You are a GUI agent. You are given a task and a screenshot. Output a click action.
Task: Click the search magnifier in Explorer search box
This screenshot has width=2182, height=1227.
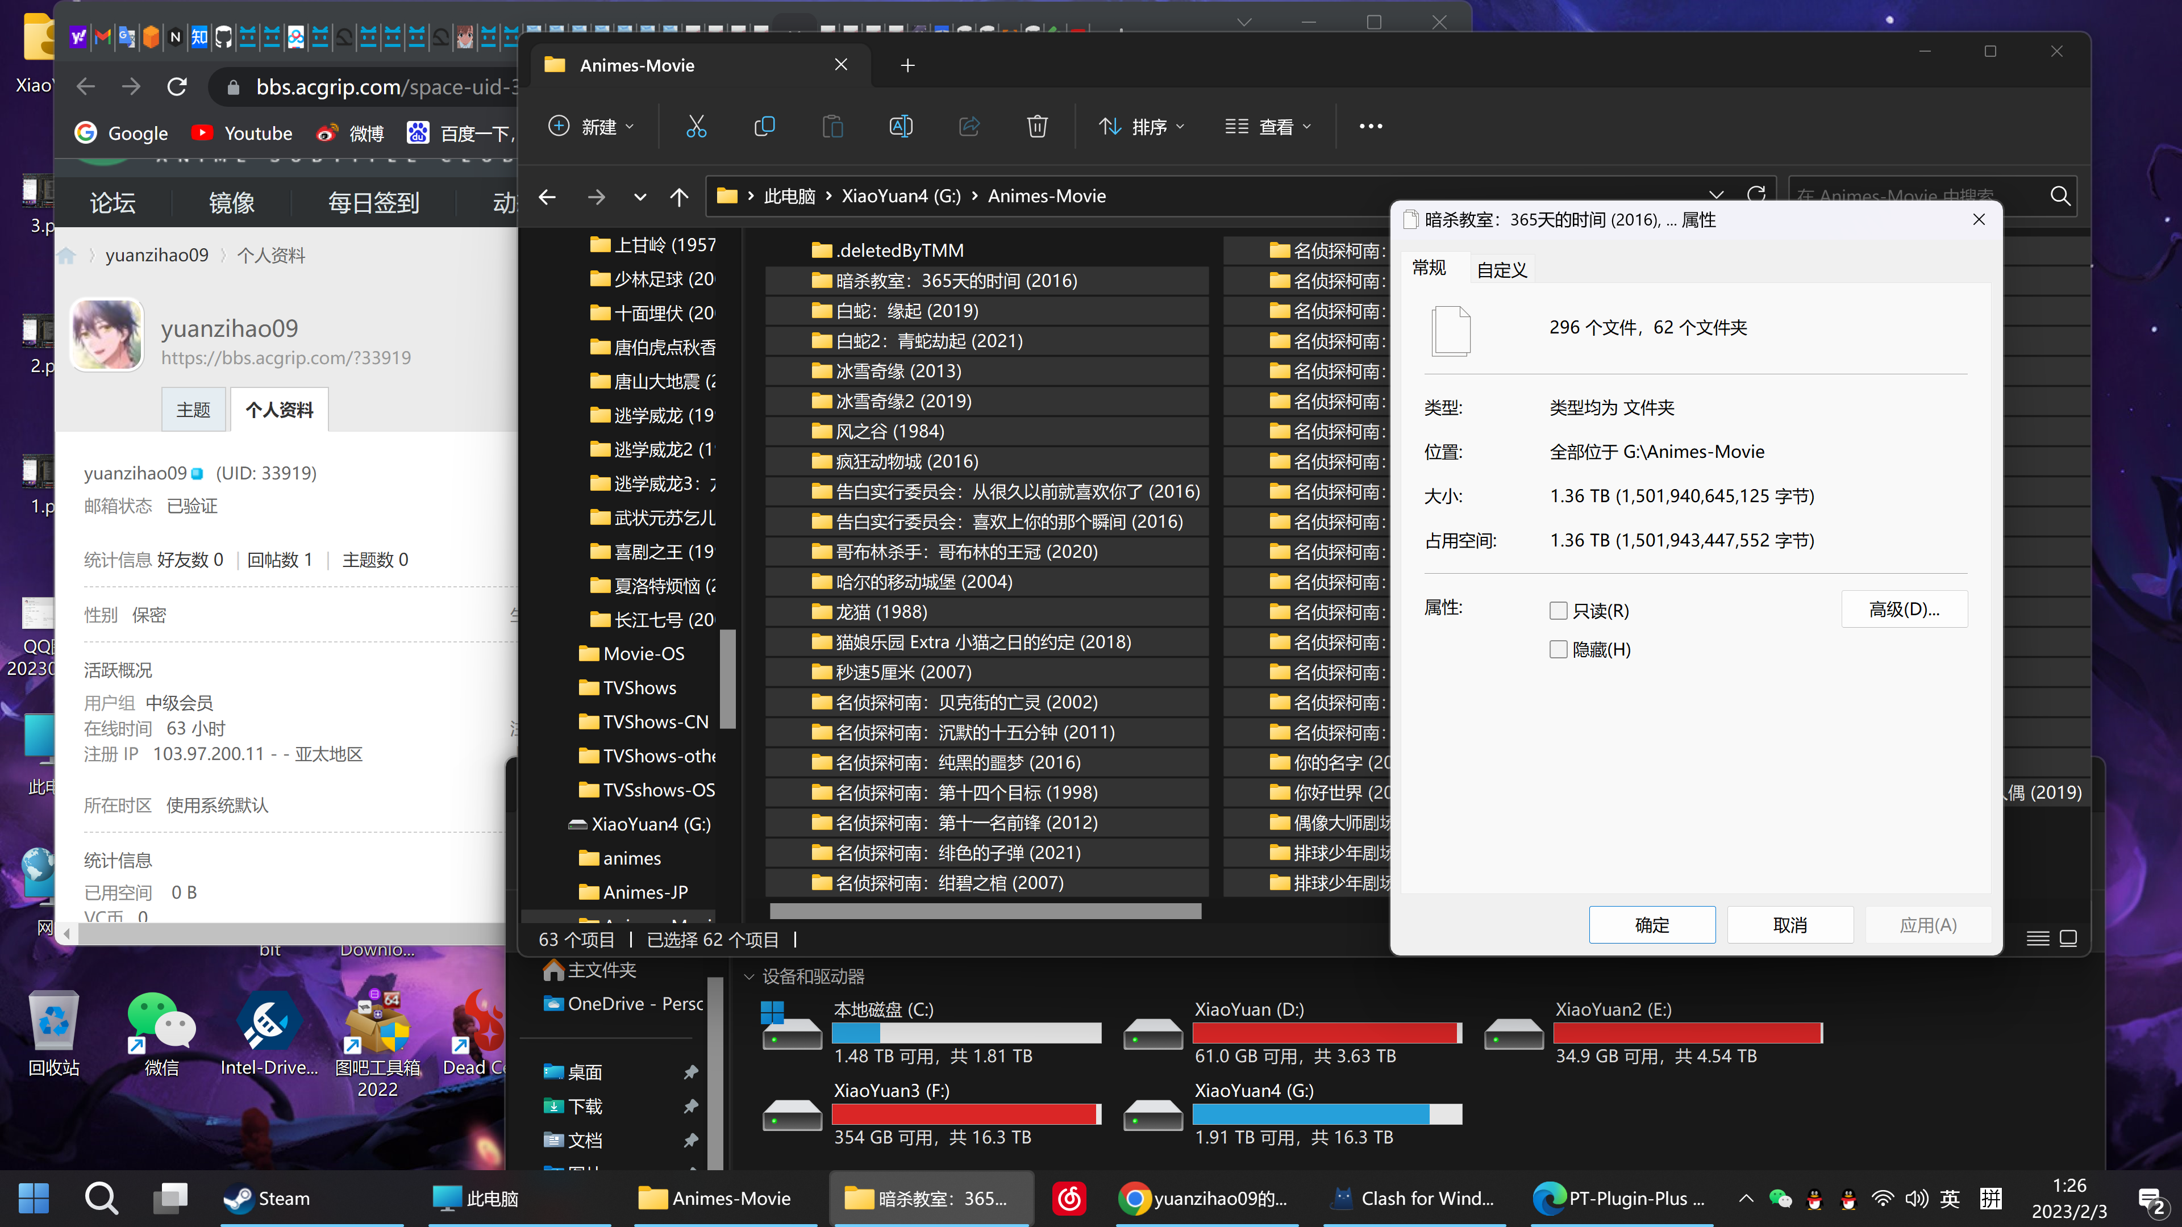pyautogui.click(x=2060, y=197)
